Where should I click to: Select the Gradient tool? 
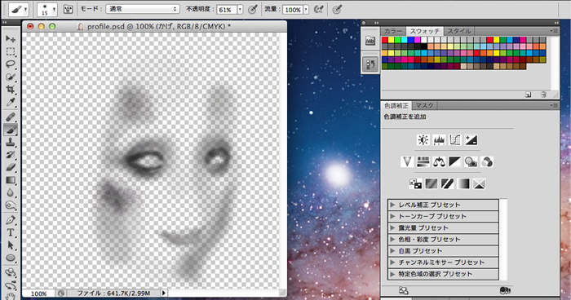pyautogui.click(x=11, y=180)
